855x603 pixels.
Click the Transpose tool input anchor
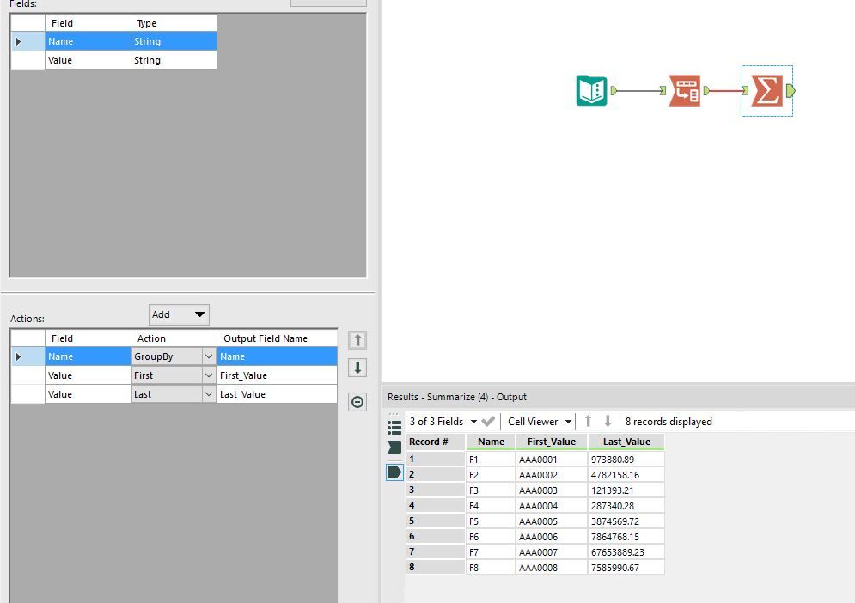663,90
